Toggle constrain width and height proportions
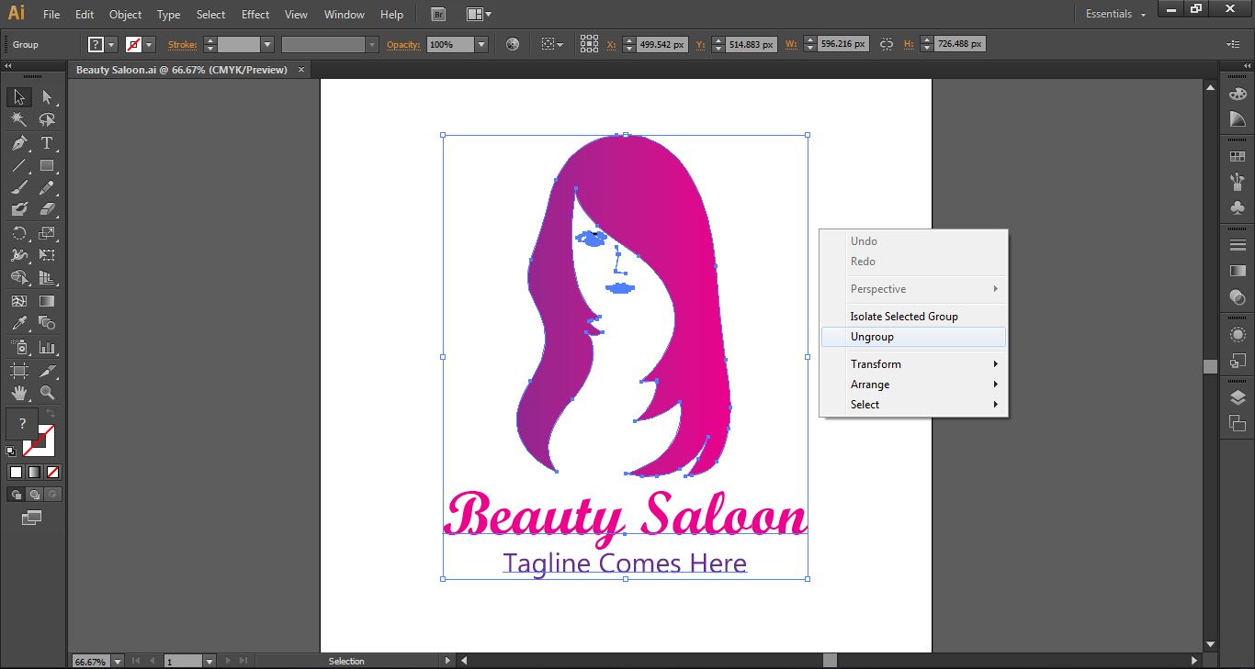 [x=887, y=44]
